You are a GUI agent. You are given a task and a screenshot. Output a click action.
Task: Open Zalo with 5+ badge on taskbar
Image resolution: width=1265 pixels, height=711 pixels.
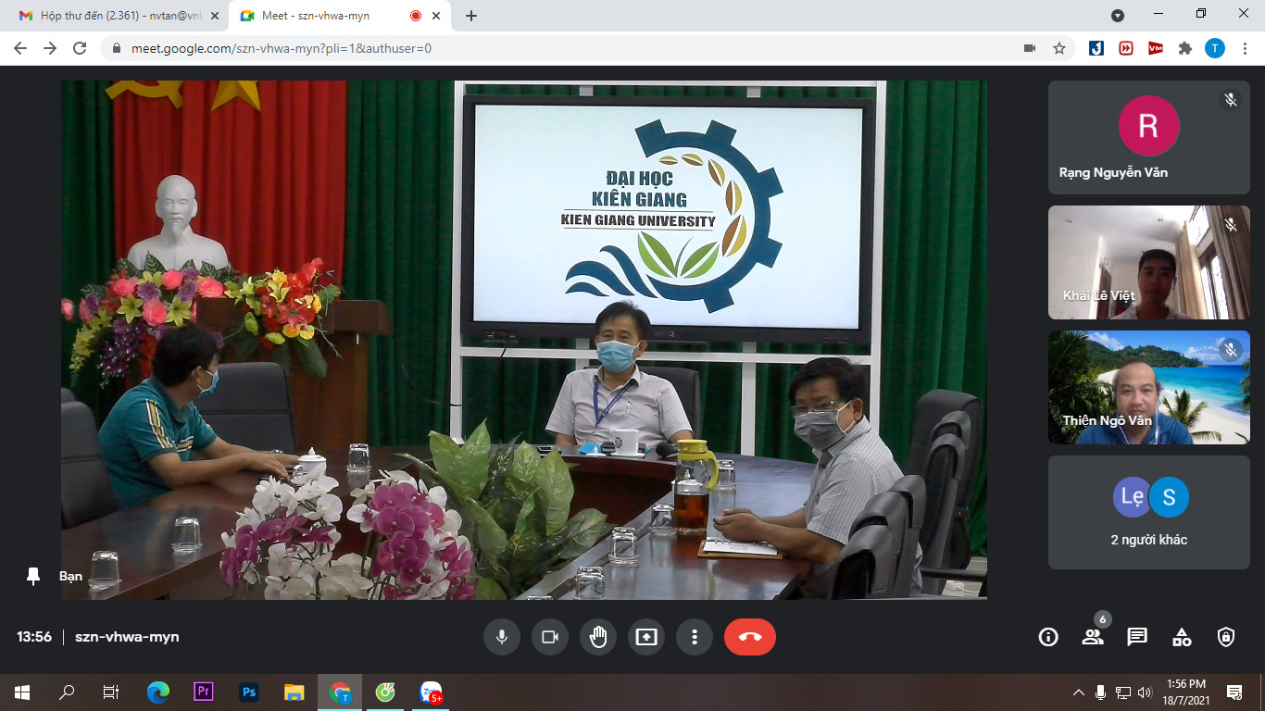pos(432,692)
